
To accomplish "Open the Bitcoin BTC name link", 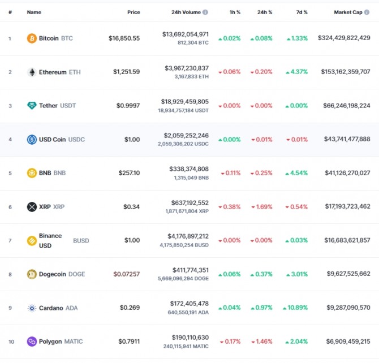I will tap(56, 38).
